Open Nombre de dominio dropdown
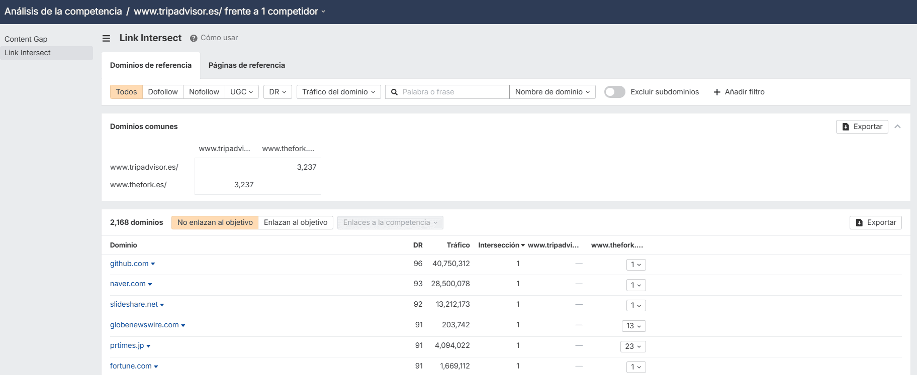 pos(553,92)
